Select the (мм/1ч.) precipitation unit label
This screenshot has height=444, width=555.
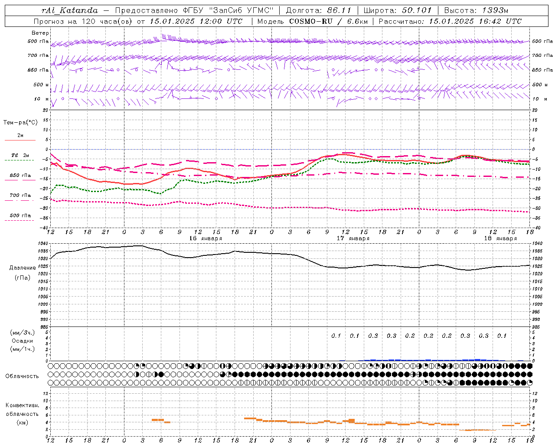(23, 349)
